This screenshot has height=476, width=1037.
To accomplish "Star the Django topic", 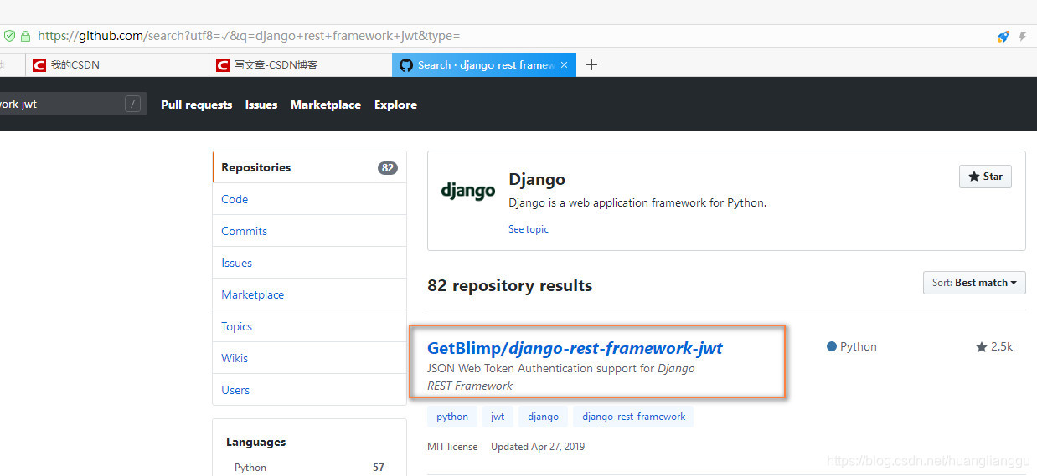I will tap(985, 177).
